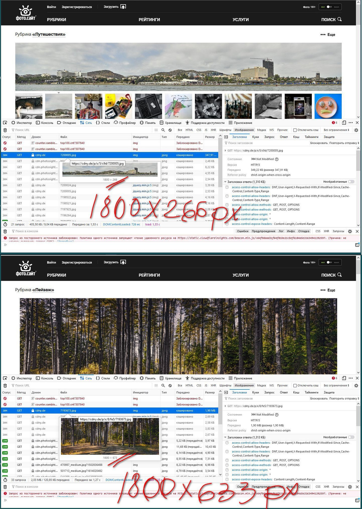Follow the «Пейзаж» rubric link

(43, 290)
